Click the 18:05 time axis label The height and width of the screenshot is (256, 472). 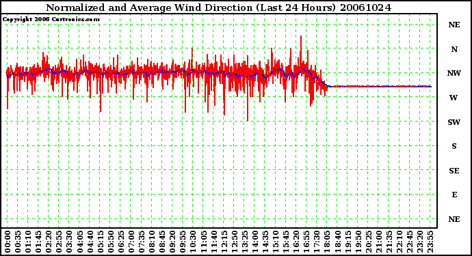tap(327, 242)
